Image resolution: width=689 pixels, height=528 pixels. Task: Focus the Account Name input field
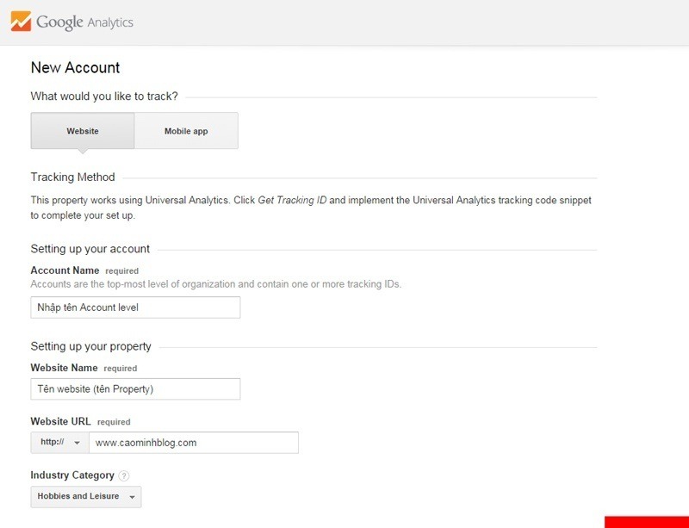point(135,307)
